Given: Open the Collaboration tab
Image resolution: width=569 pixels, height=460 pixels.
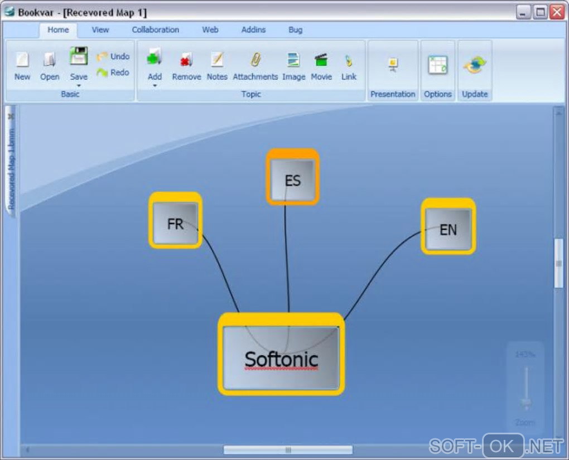Looking at the screenshot, I should (155, 30).
